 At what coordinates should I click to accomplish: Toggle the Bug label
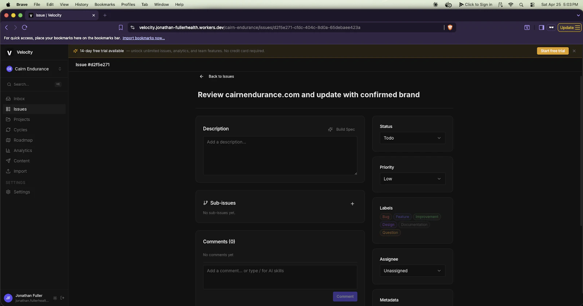point(386,217)
